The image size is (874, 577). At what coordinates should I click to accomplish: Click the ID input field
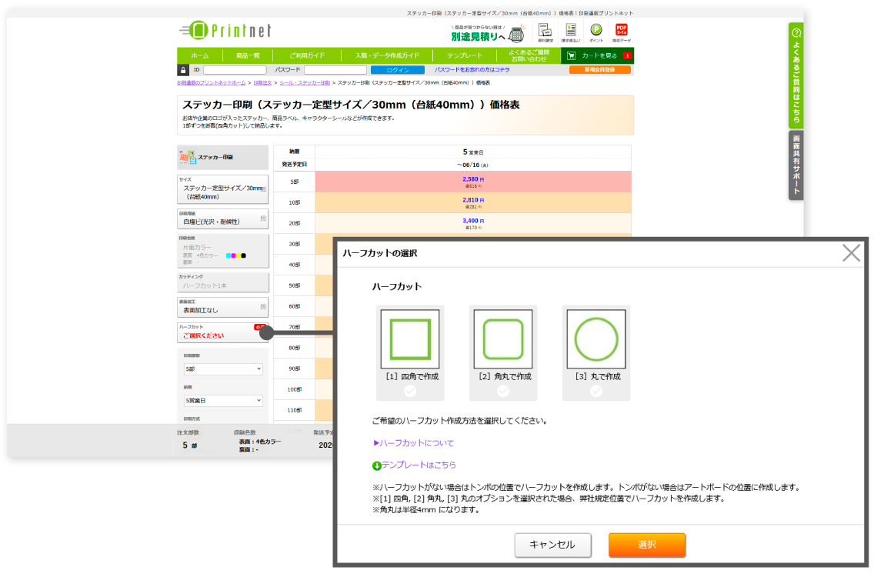235,70
